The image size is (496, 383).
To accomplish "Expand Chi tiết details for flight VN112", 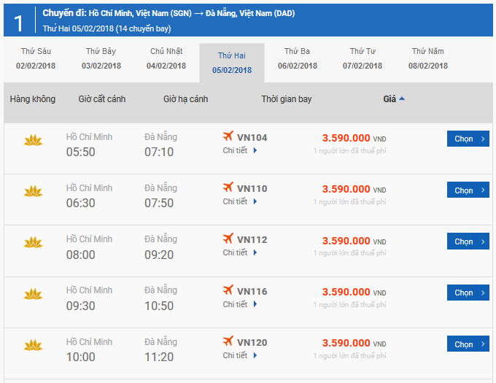I will pos(240,252).
